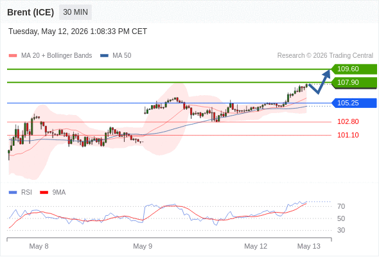Select the MA 50 legend label

pos(122,56)
